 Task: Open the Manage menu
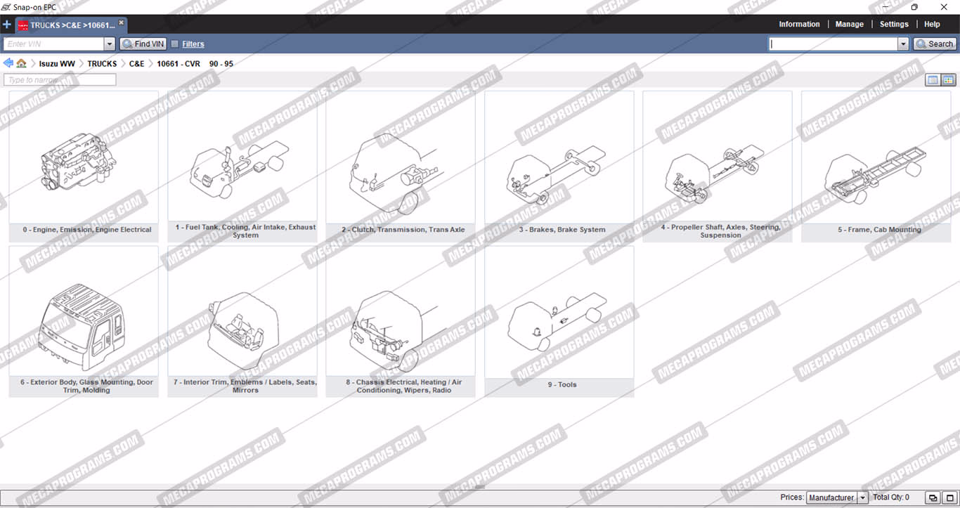click(849, 24)
